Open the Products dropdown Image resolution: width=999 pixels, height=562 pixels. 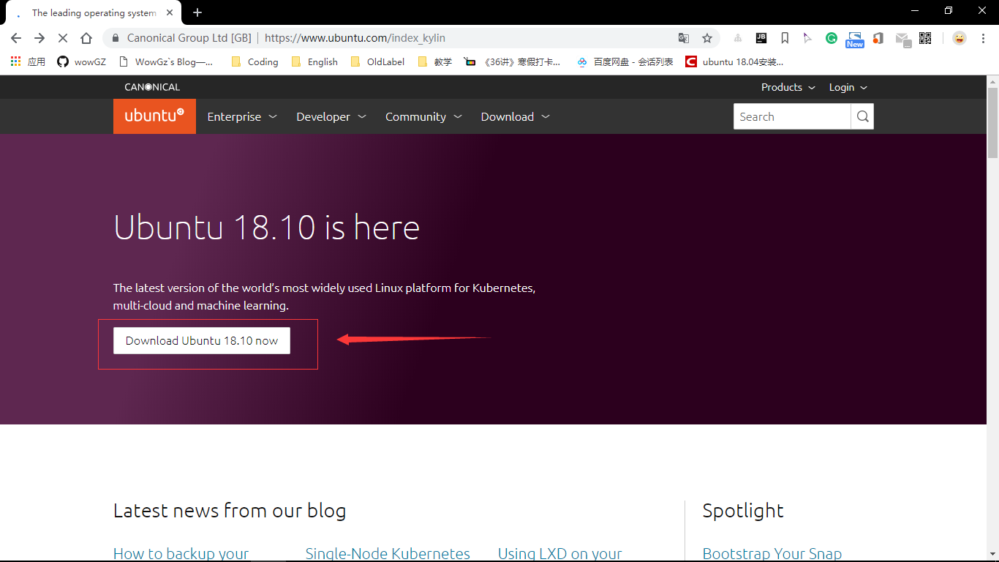(788, 87)
